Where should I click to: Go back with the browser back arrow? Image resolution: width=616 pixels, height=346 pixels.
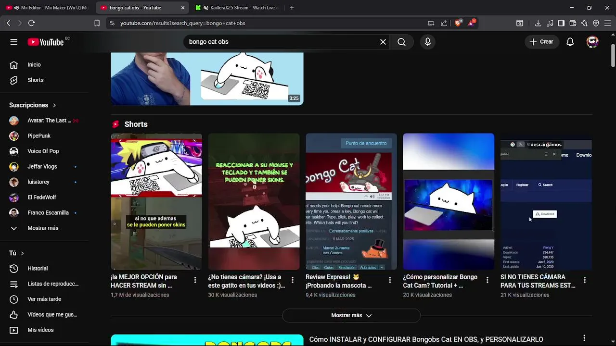tap(8, 23)
